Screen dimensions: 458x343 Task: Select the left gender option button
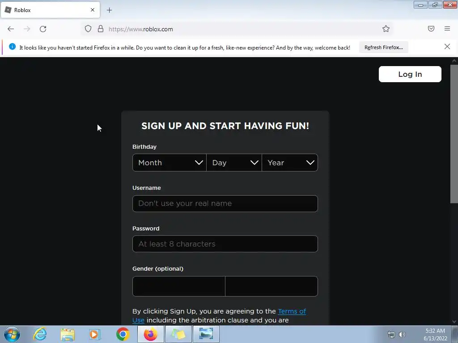coord(179,286)
